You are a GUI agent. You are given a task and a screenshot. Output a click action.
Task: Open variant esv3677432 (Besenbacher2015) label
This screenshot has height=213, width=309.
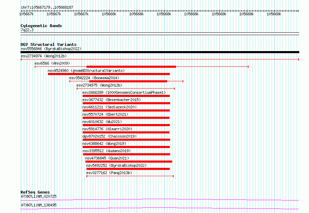pos(111,100)
